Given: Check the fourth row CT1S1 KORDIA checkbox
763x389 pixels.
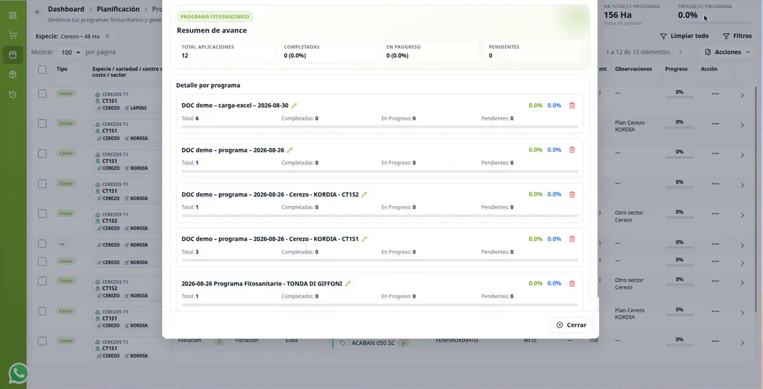Looking at the screenshot, I should (x=42, y=184).
